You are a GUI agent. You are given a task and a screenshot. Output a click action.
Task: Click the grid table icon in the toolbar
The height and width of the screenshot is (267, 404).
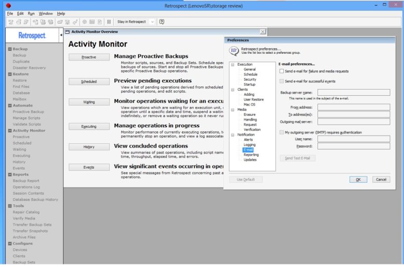pos(92,22)
